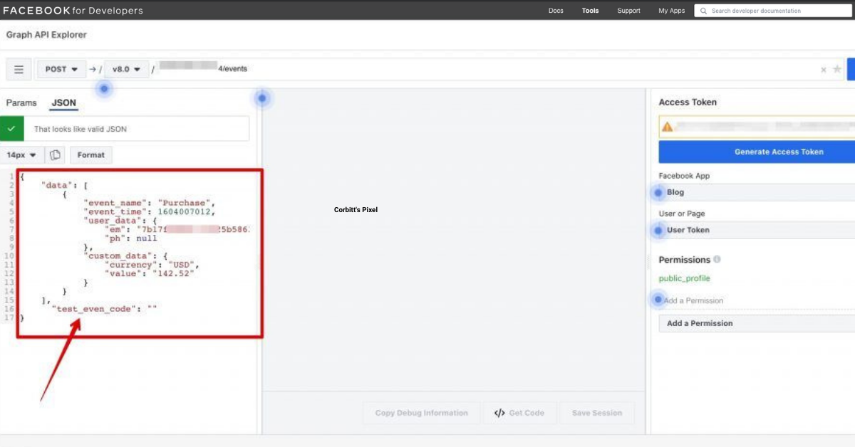Focus the developer documentation search field
Viewport: 855px width, 447px height.
(x=774, y=11)
